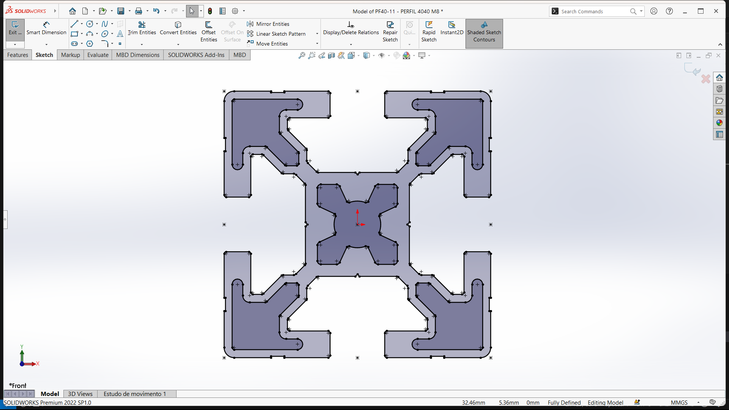The height and width of the screenshot is (410, 729).
Task: Expand the Undo dropdown arrow
Action: [165, 11]
